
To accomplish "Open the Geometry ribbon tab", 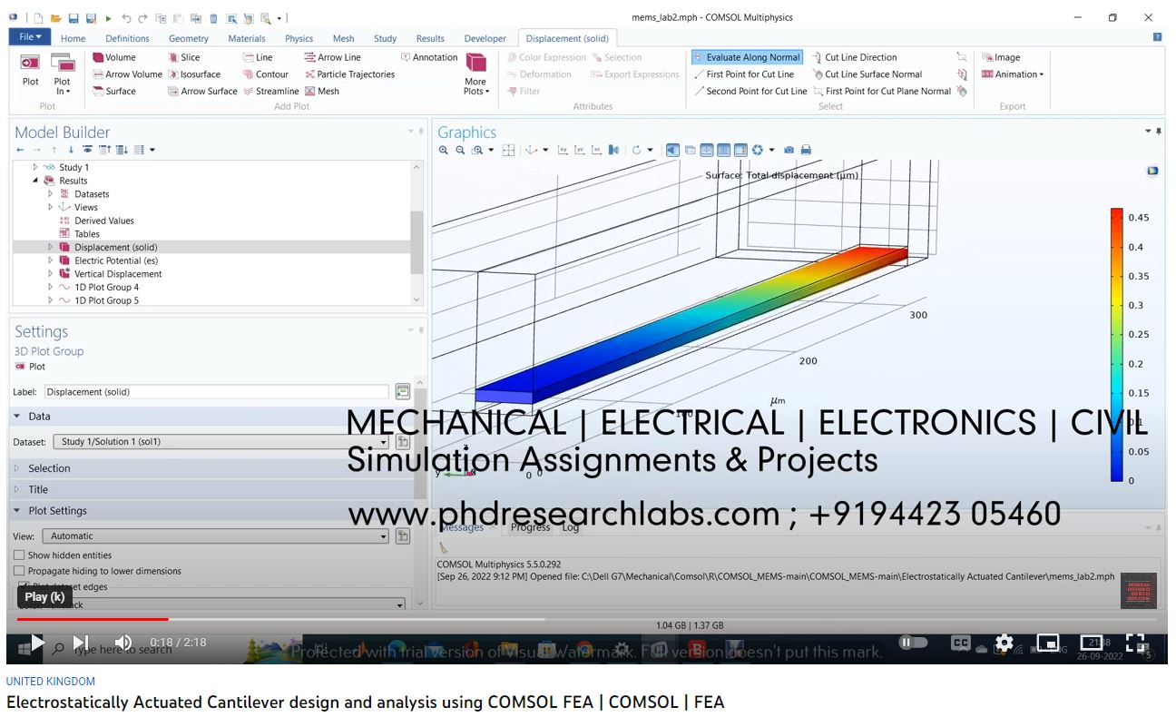I will tap(189, 38).
